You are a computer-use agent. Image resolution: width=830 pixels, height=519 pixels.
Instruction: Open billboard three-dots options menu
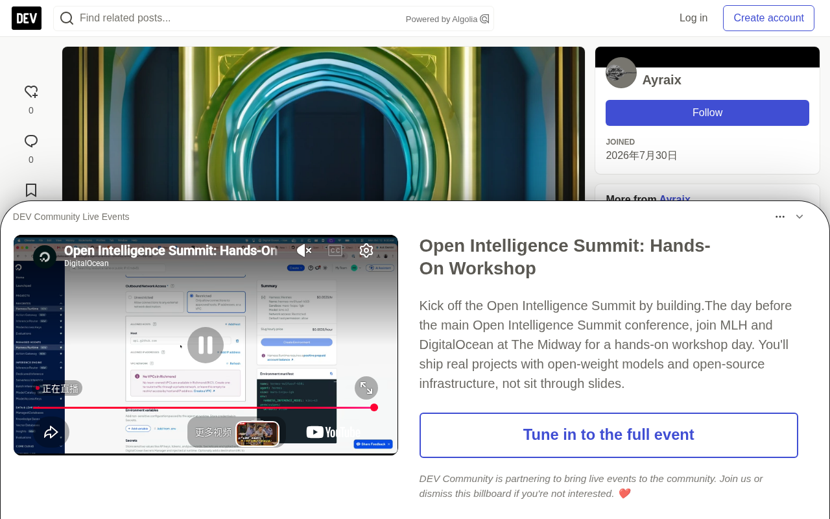(x=780, y=217)
